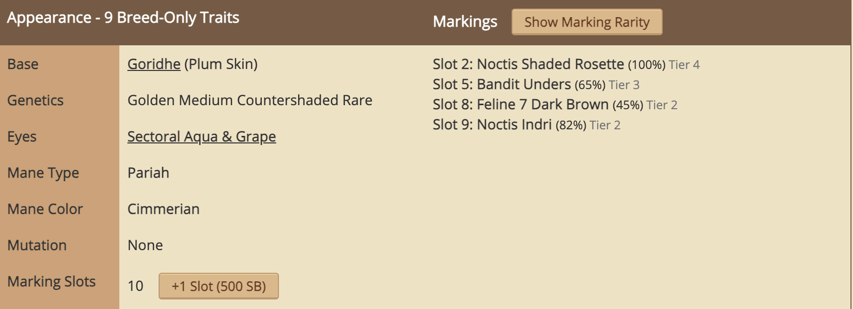
Task: Click the Golden Medium Countershaded Rare text
Action: click(250, 101)
